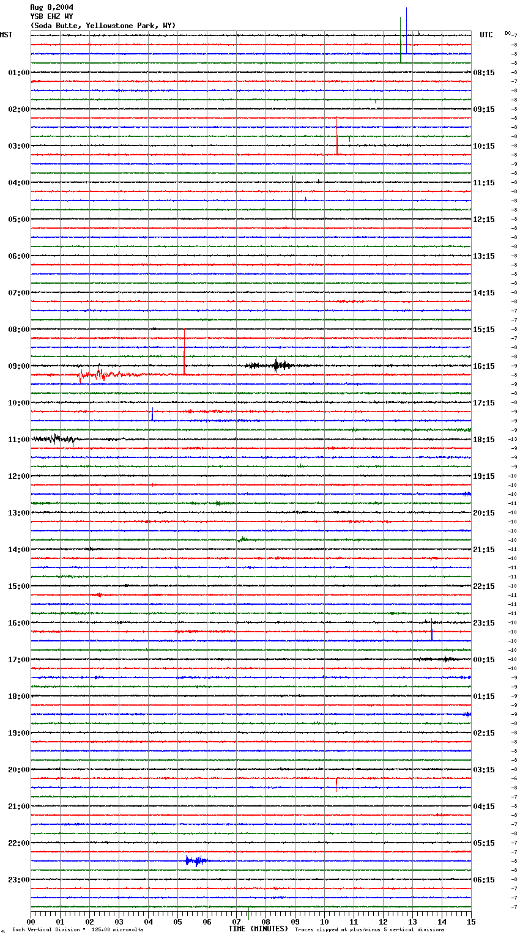Click the 14:15 UTC time label

tap(484, 293)
